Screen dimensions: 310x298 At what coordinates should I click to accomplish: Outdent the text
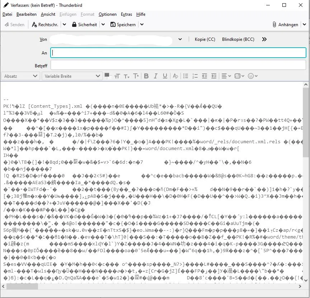pos(205,76)
